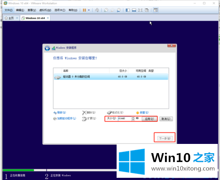Click the 总大小 (Total size) column header
Viewport: 220px width, 180px height.
[x=119, y=71]
